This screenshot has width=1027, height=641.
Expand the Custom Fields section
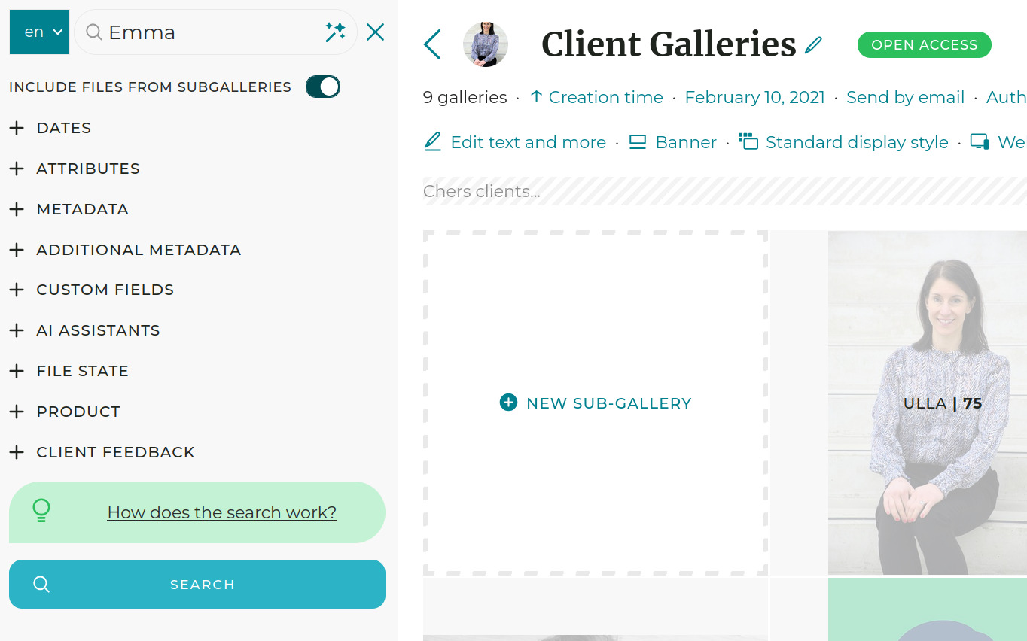(92, 290)
